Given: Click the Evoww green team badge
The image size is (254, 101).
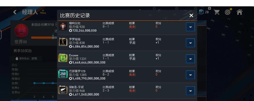Looking at the screenshot, I should tap(63, 58).
